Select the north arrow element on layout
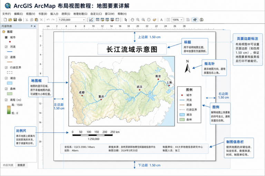Screen dimensions: 265x176 point(187,66)
